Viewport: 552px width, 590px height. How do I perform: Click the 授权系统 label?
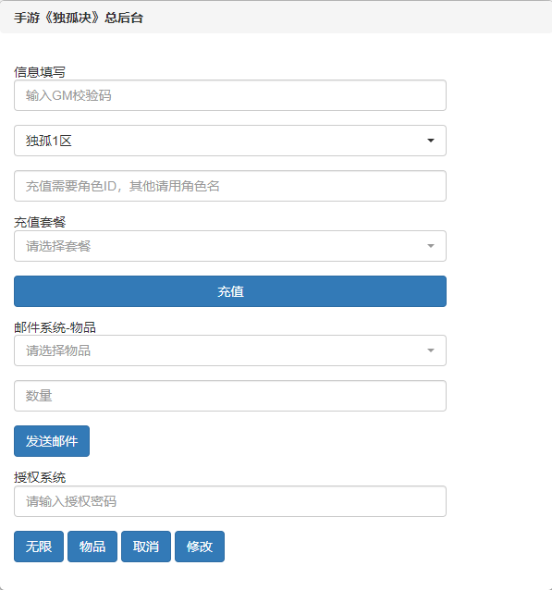40,477
